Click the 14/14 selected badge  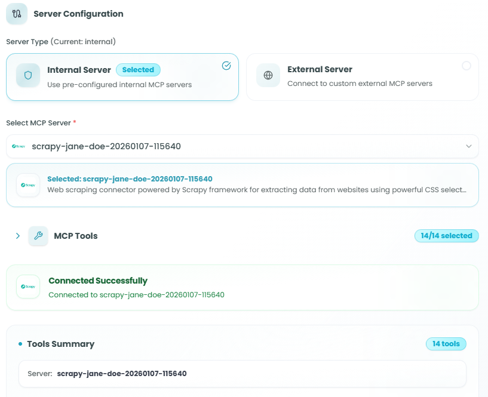[446, 236]
